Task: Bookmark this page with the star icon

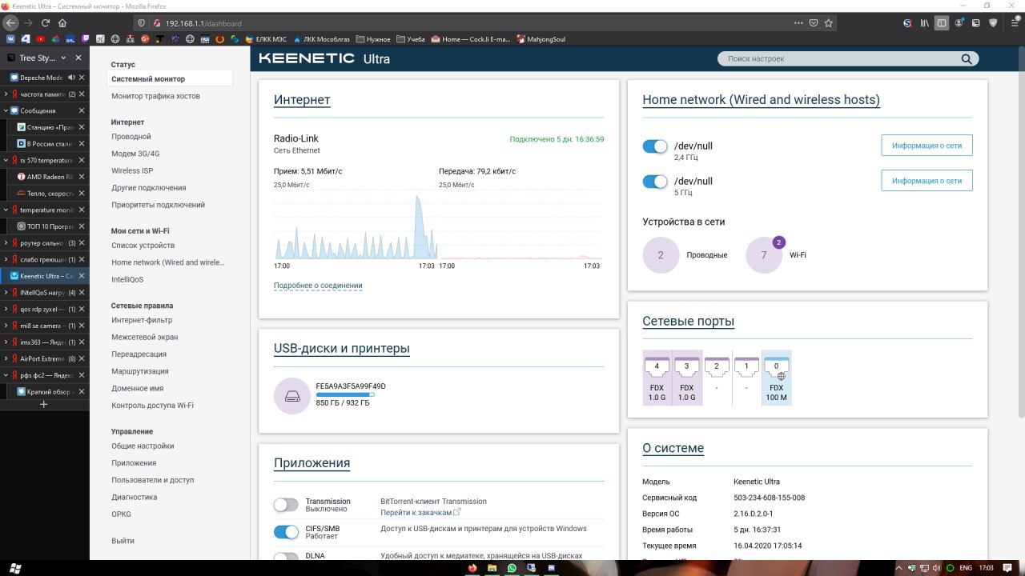Action: click(829, 23)
